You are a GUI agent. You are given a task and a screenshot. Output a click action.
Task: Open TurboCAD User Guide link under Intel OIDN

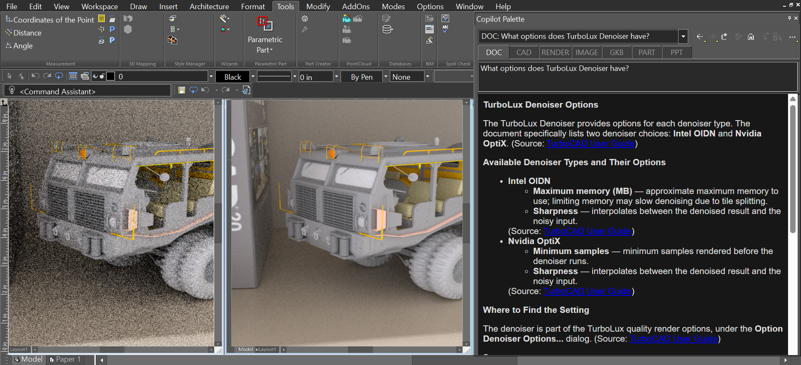(x=587, y=231)
